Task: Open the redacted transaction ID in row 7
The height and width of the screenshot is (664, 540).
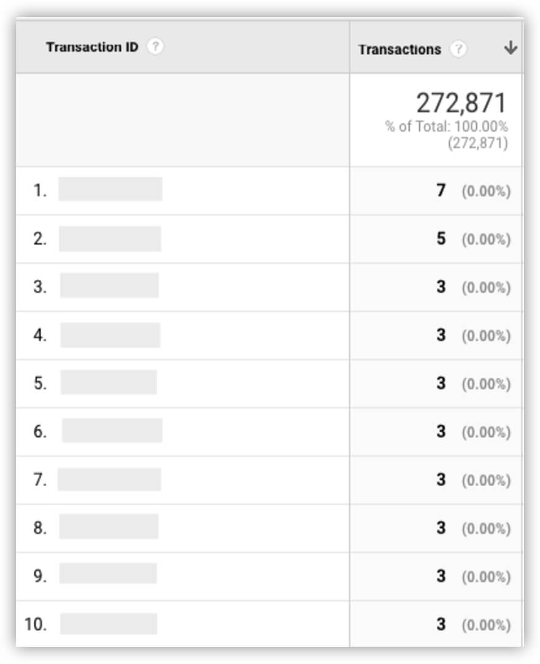Action: (109, 479)
